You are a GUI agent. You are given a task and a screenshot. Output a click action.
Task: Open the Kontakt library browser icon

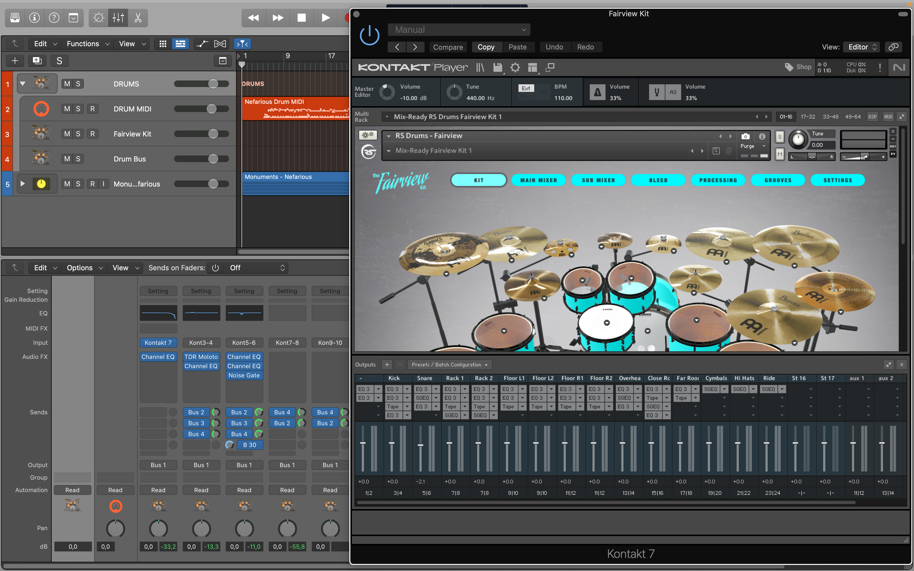pyautogui.click(x=479, y=67)
